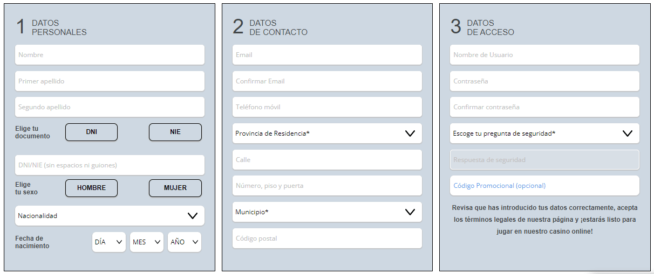Click the Email input field
The image size is (654, 274).
[x=327, y=55]
